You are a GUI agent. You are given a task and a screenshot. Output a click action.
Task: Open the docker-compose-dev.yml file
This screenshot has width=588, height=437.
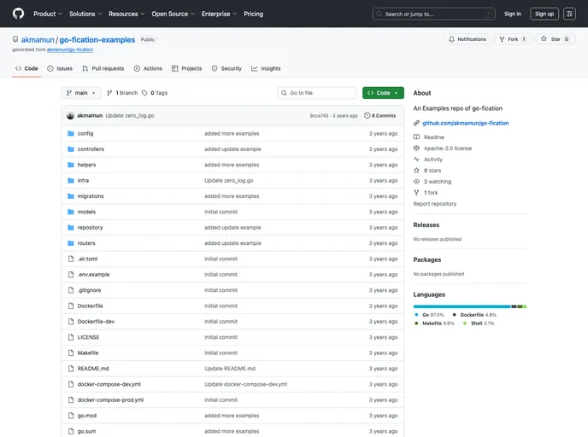pos(109,385)
